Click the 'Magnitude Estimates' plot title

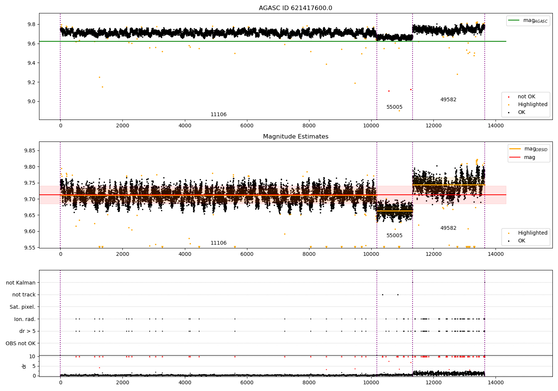[x=295, y=137]
